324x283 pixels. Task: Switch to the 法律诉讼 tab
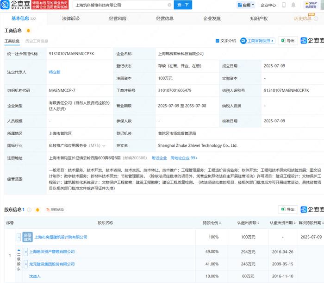click(71, 19)
